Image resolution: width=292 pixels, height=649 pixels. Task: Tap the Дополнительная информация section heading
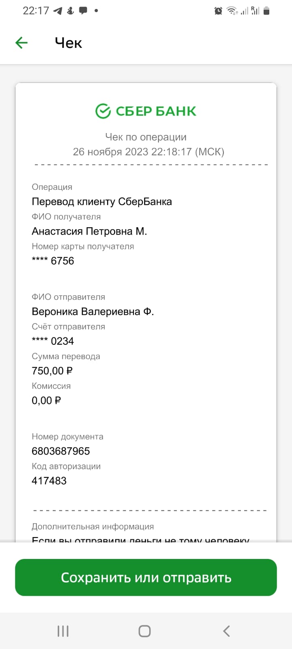point(93,527)
